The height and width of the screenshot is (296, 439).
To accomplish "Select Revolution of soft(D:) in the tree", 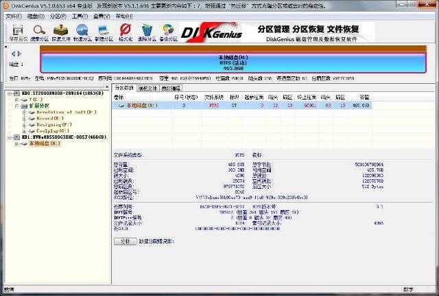I will (67, 112).
